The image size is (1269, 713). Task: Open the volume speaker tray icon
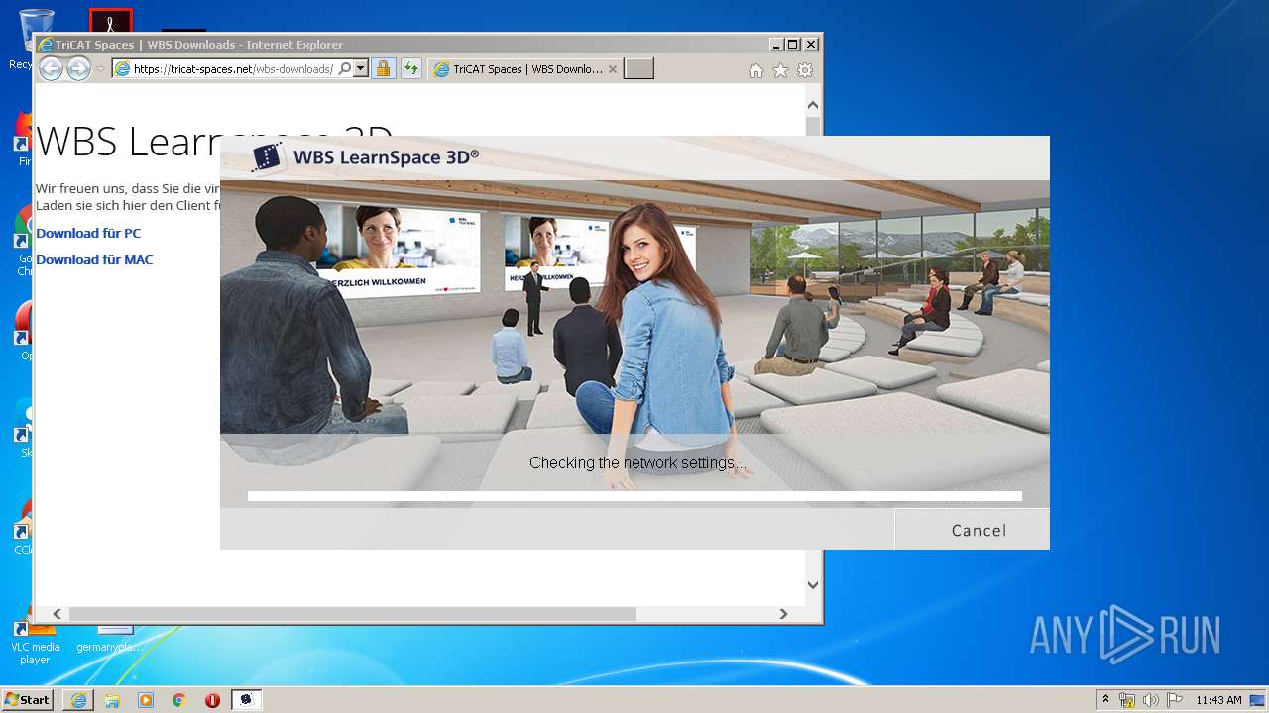point(1150,700)
